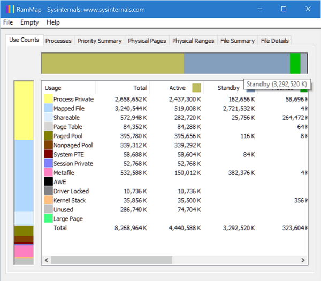Click the yellow Process Private segment in side bar
Viewport: 321px width, 281px height.
click(x=24, y=111)
